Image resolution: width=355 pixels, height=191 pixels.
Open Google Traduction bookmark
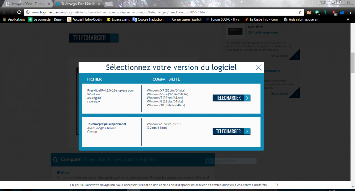(148, 19)
